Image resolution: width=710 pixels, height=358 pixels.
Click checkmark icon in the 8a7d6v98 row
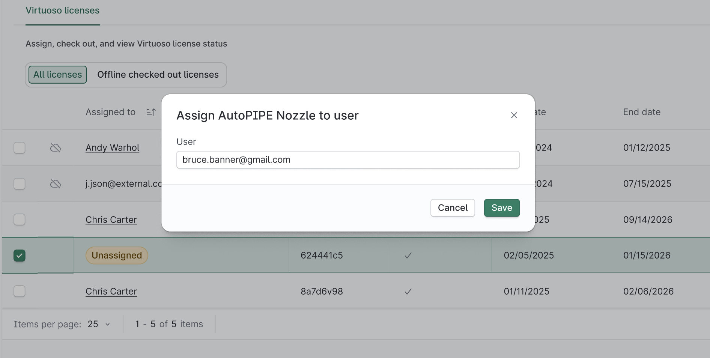408,292
